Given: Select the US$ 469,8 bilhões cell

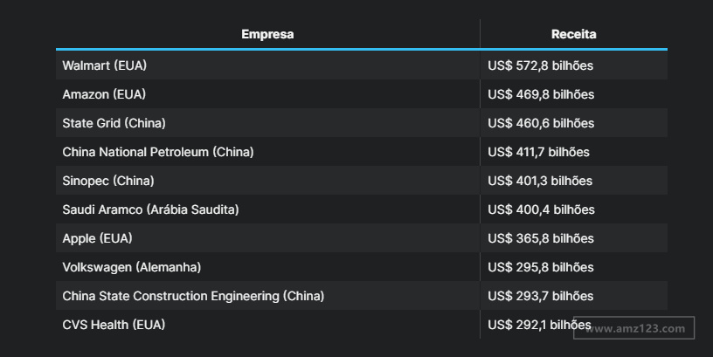Looking at the screenshot, I should click(541, 94).
